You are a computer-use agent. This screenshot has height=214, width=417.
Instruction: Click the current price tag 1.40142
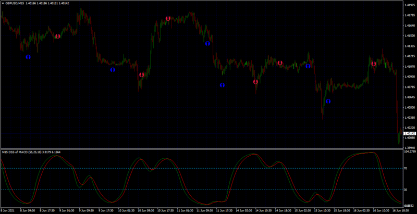pos(410,133)
